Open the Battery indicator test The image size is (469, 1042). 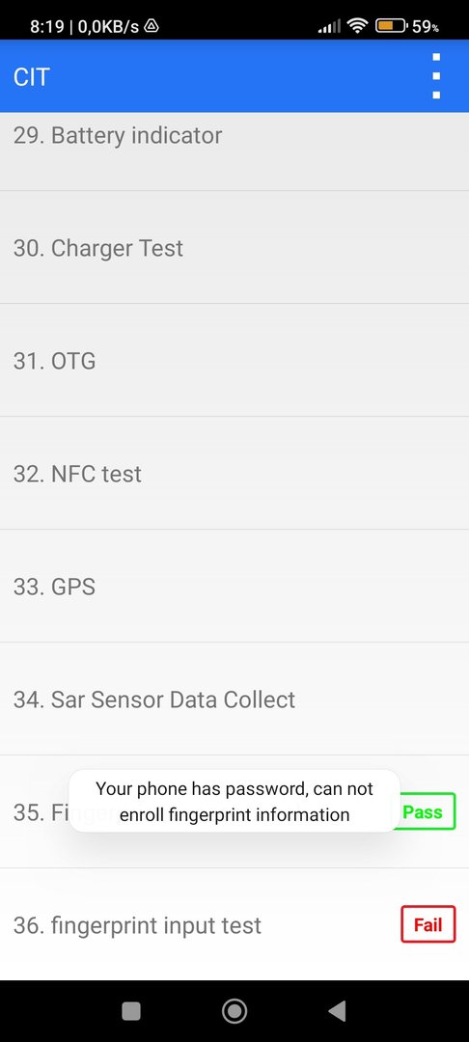point(234,151)
